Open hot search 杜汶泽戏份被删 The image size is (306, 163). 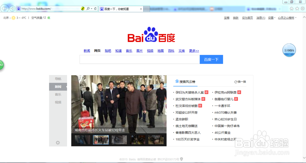pyautogui.click(x=186, y=106)
